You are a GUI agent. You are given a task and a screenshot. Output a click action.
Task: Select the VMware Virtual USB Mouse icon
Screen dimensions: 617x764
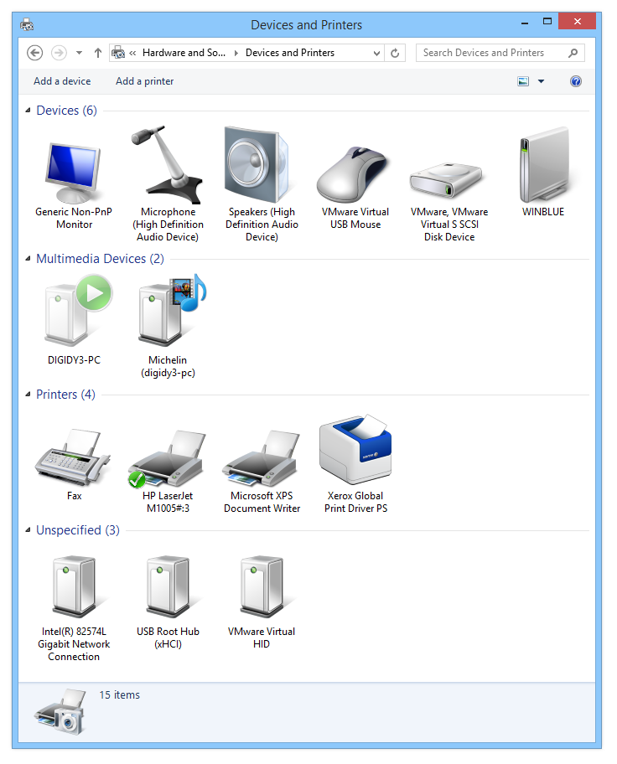(x=353, y=174)
